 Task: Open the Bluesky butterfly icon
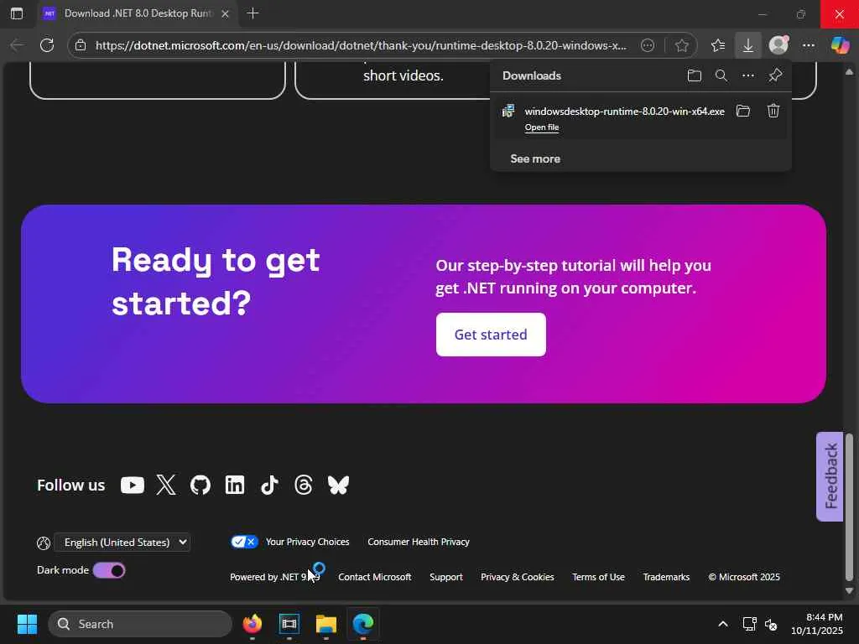pos(338,486)
